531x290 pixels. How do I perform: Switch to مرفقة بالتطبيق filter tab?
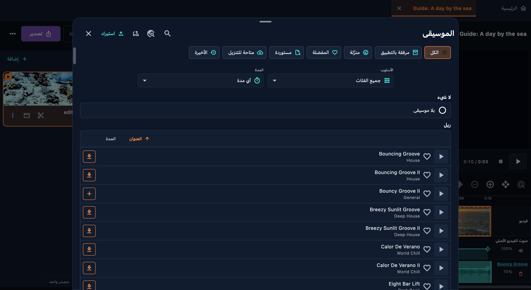point(398,53)
